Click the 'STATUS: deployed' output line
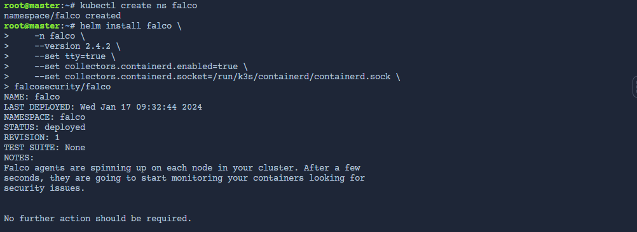The image size is (637, 232). [45, 127]
